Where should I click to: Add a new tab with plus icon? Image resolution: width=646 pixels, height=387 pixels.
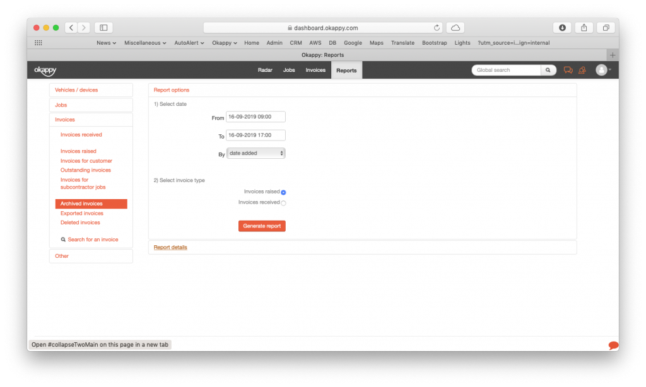(613, 55)
